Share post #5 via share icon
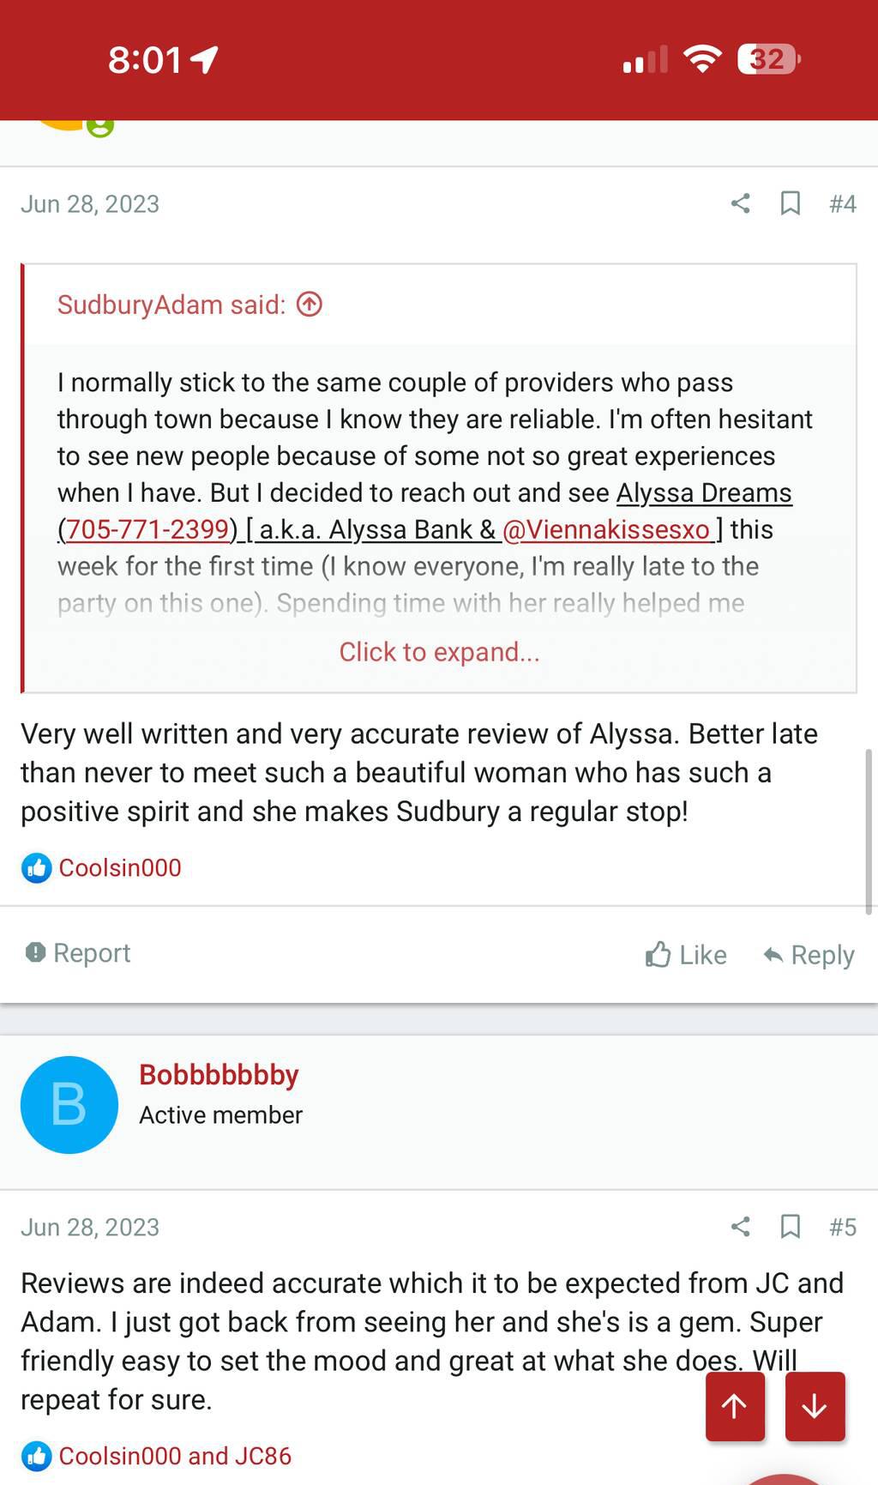The height and width of the screenshot is (1485, 878). coord(741,1227)
